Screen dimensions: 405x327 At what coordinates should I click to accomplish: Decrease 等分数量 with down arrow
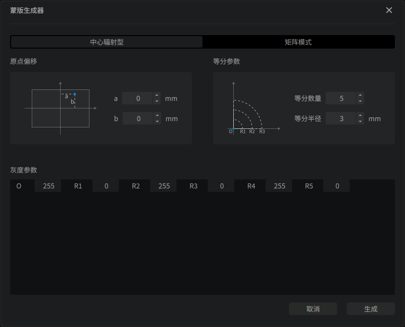click(360, 101)
